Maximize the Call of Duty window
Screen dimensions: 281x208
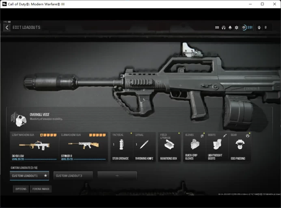(x=262, y=4)
